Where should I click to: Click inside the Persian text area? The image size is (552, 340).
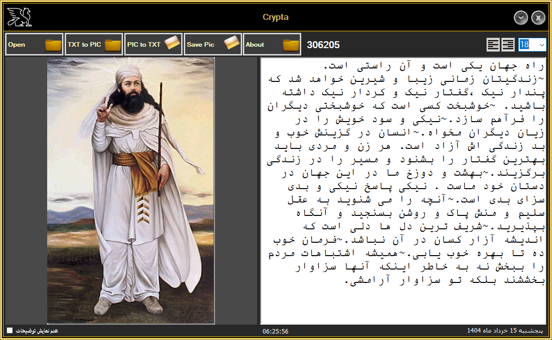pos(403,191)
